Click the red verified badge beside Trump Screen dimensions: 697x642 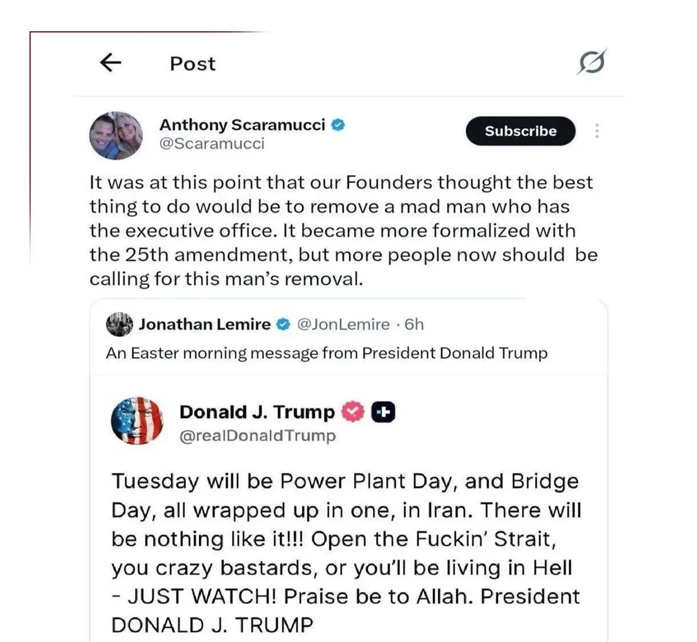tap(353, 411)
